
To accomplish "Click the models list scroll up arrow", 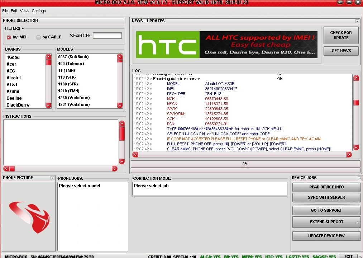I will coord(120,57).
